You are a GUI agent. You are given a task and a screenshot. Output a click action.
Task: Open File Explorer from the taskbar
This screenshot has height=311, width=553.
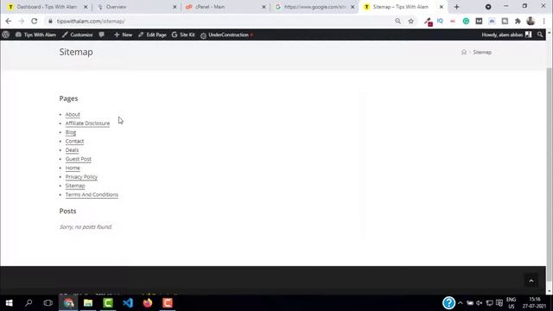click(88, 303)
